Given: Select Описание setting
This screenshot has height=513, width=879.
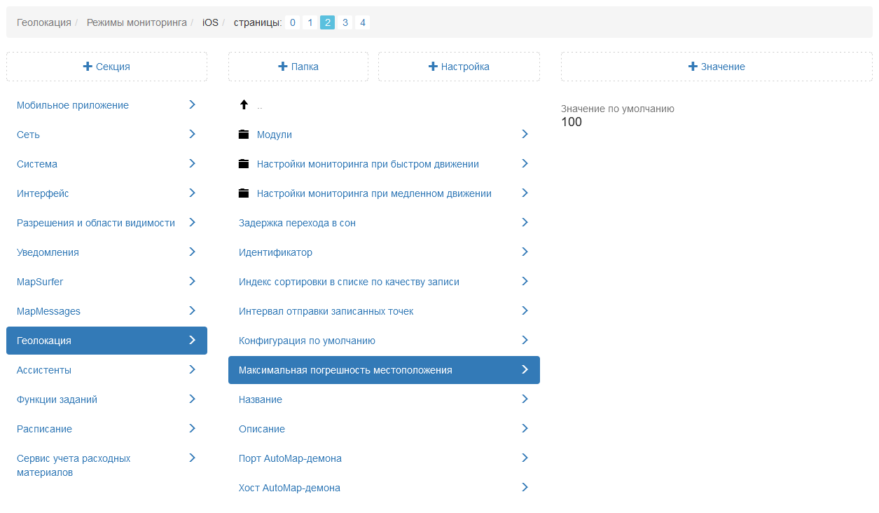Looking at the screenshot, I should [384, 429].
